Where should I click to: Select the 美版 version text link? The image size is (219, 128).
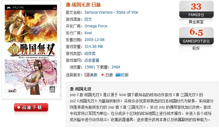tap(94, 75)
